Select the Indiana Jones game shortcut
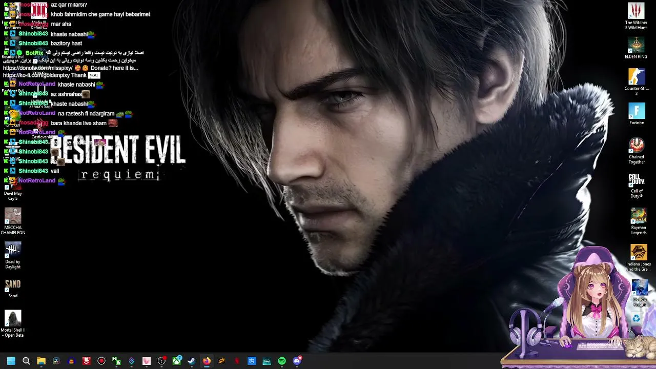The width and height of the screenshot is (656, 369). (639, 258)
